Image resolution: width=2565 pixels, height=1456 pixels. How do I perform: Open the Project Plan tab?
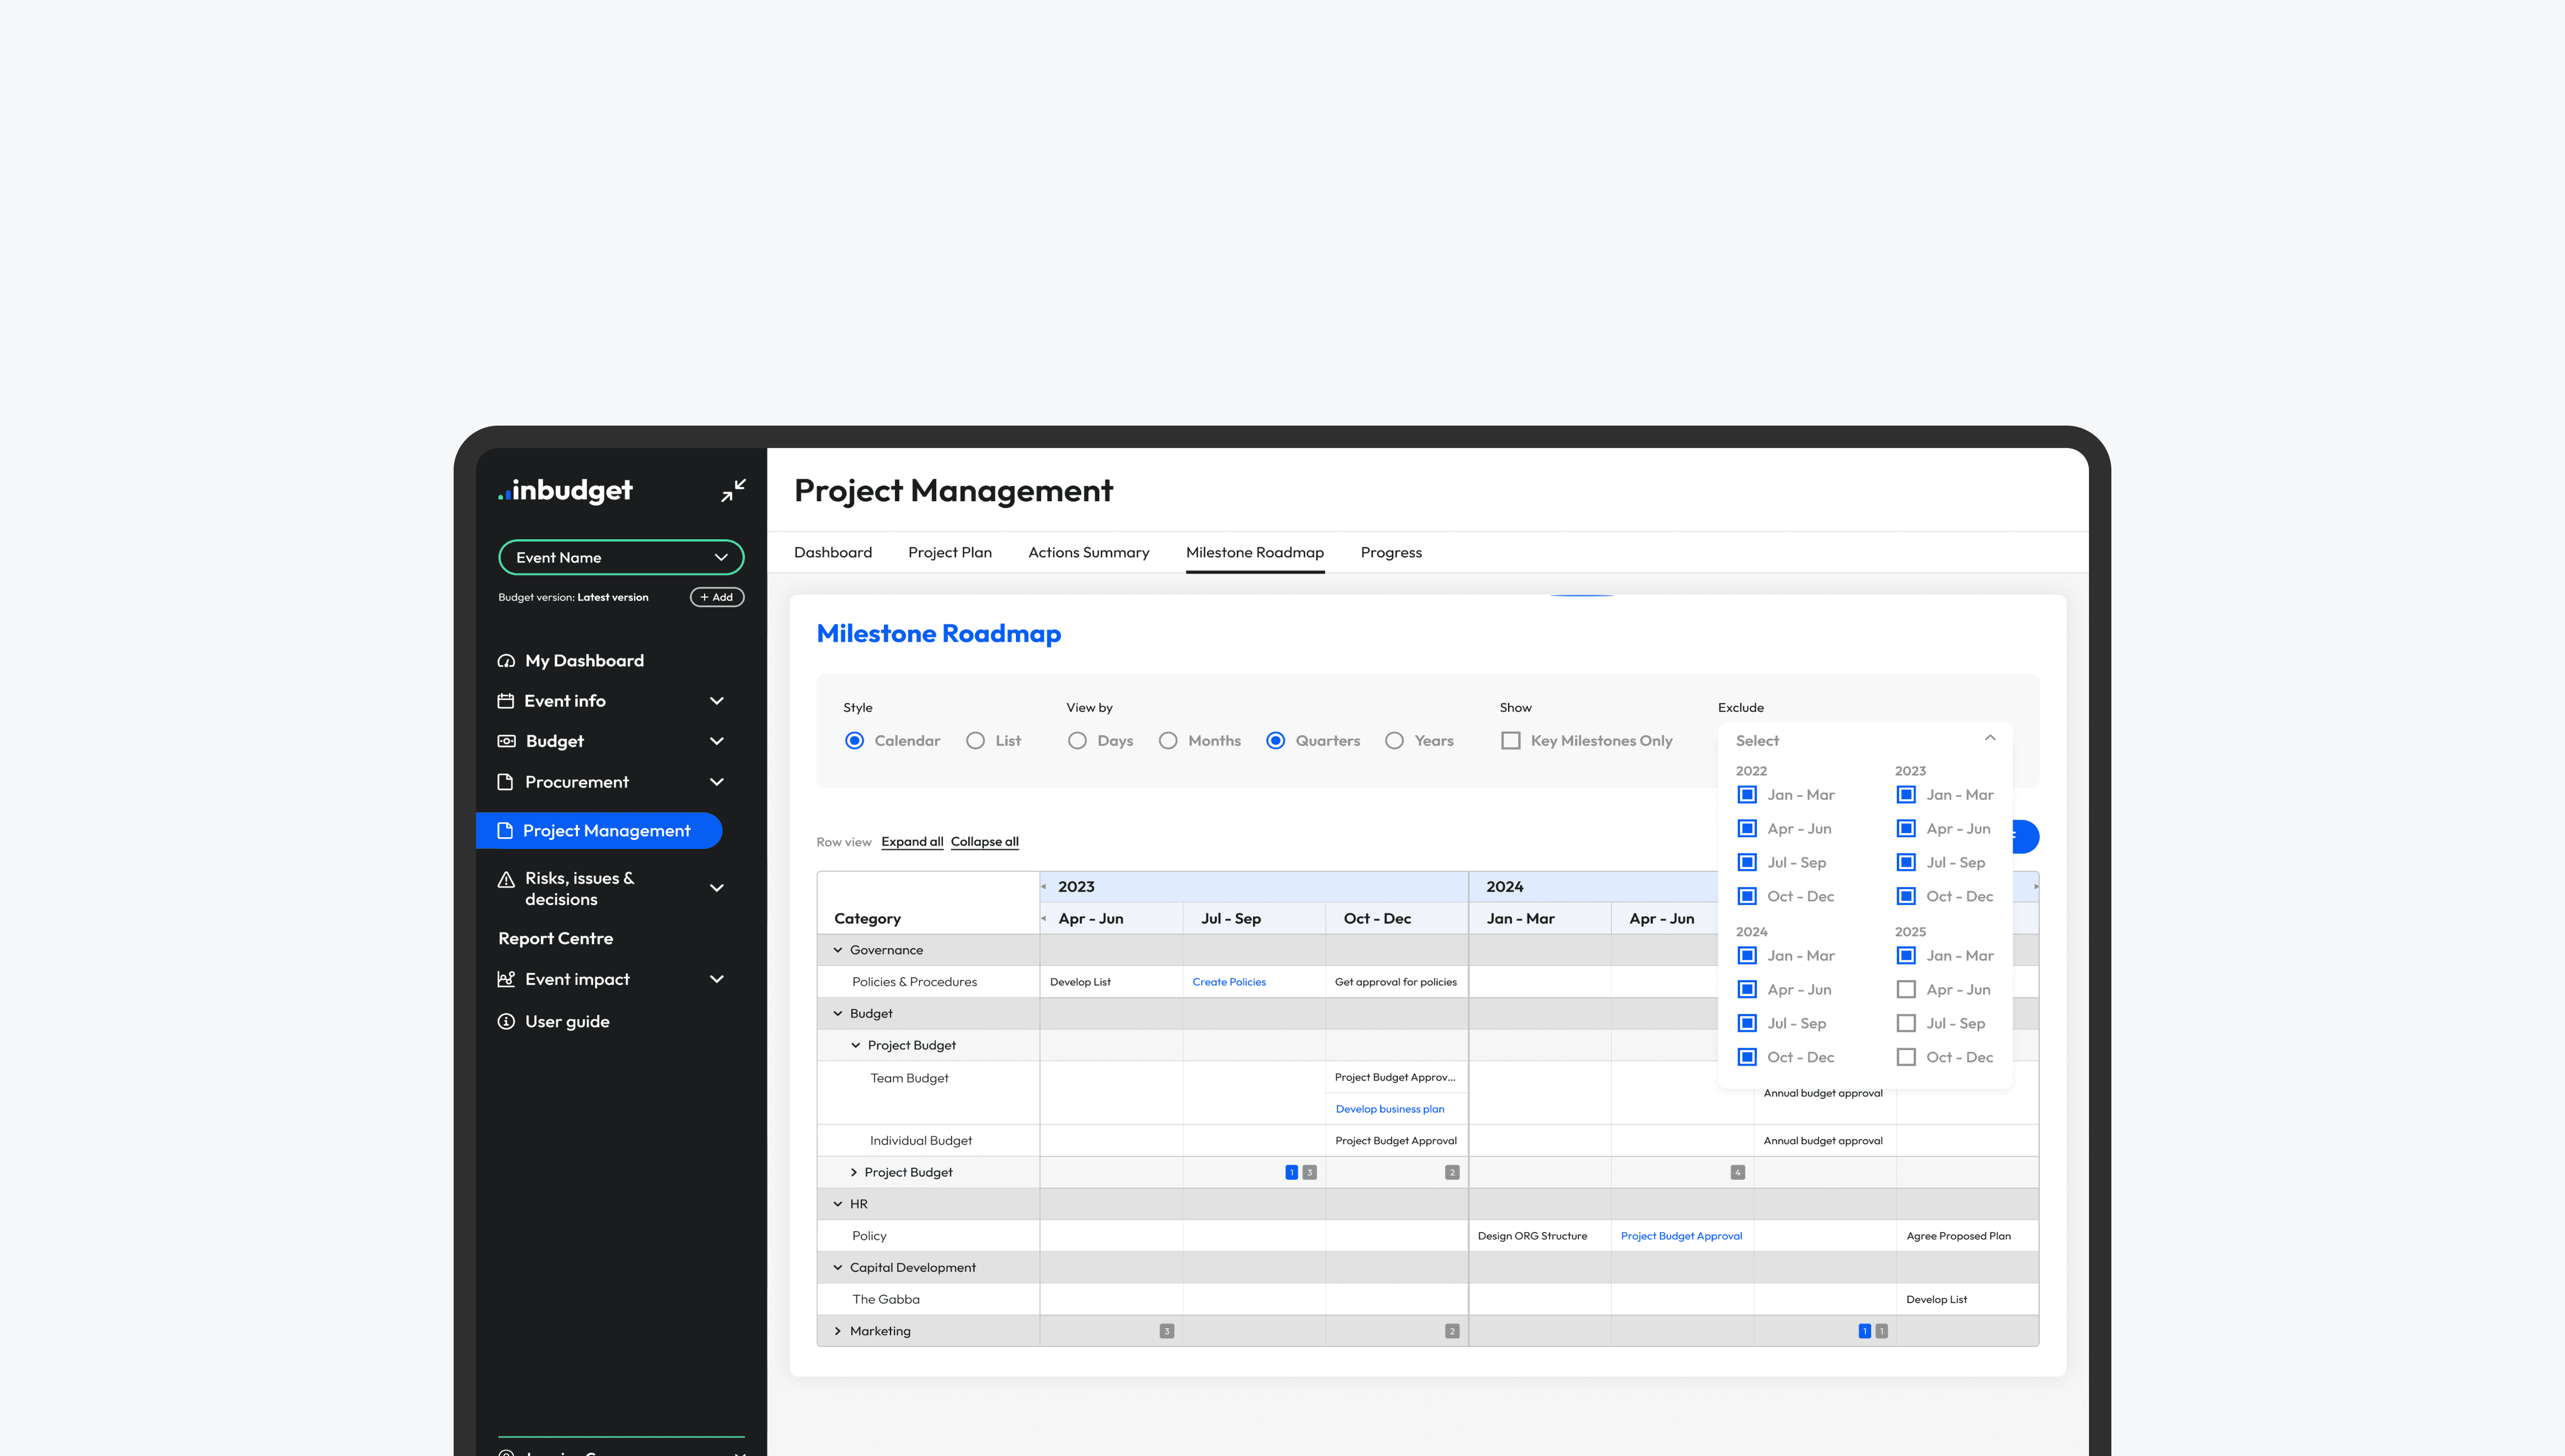(950, 553)
